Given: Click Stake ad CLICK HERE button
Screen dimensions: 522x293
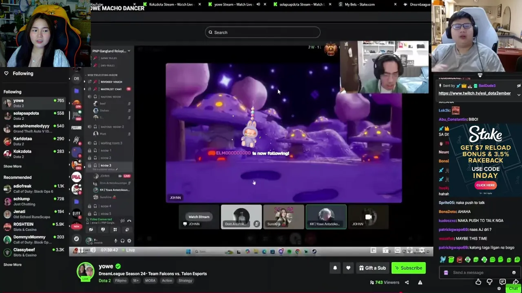Looking at the screenshot, I should (x=485, y=185).
